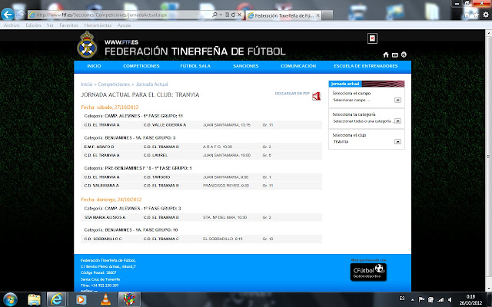Click the federation crest logo

click(87, 45)
